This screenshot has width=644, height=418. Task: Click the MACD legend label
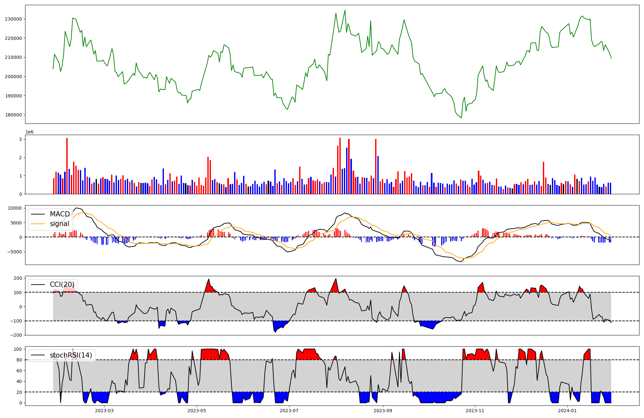click(60, 214)
